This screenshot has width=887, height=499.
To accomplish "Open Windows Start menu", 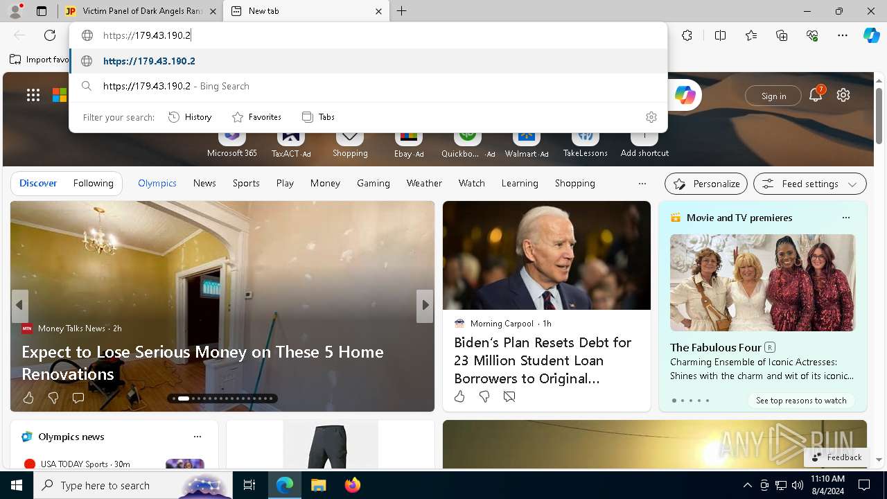I will [x=17, y=485].
